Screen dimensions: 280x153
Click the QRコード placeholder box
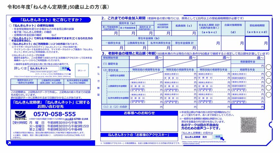pos(82,71)
